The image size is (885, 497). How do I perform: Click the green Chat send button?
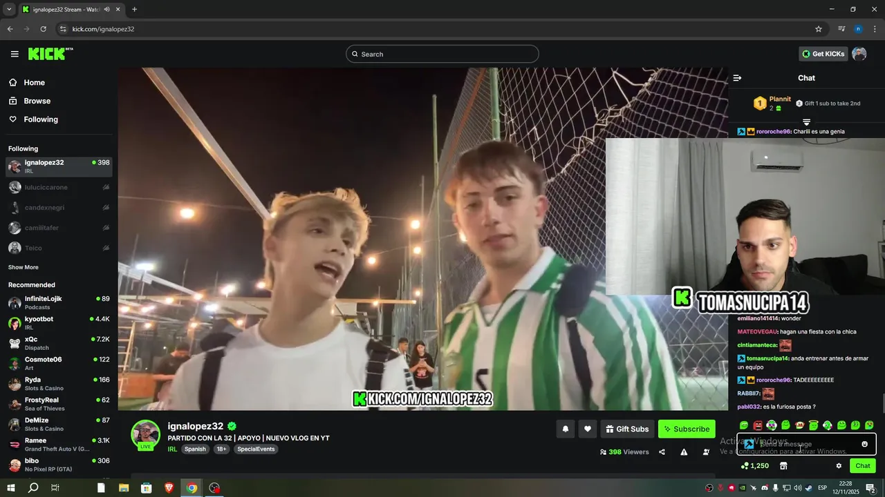[x=863, y=466]
